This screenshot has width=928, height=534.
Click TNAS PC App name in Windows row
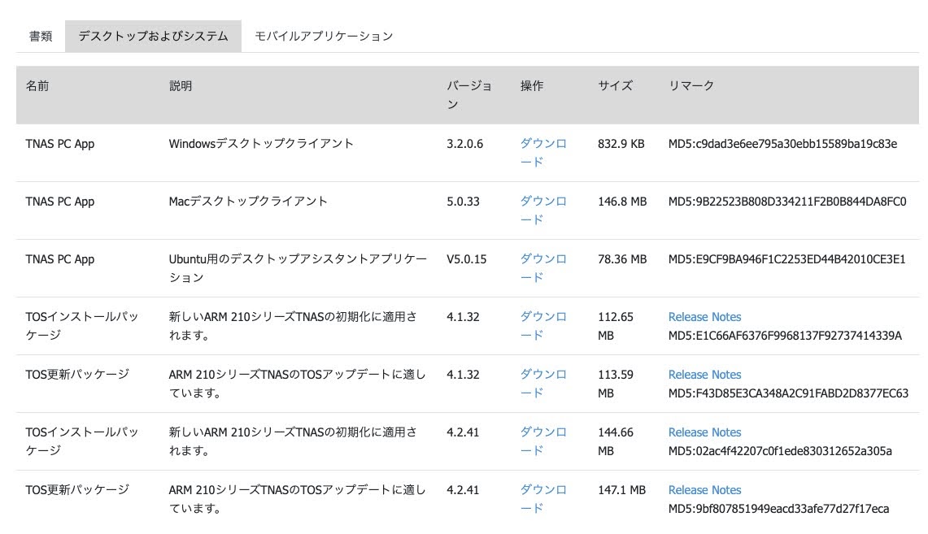tap(59, 144)
